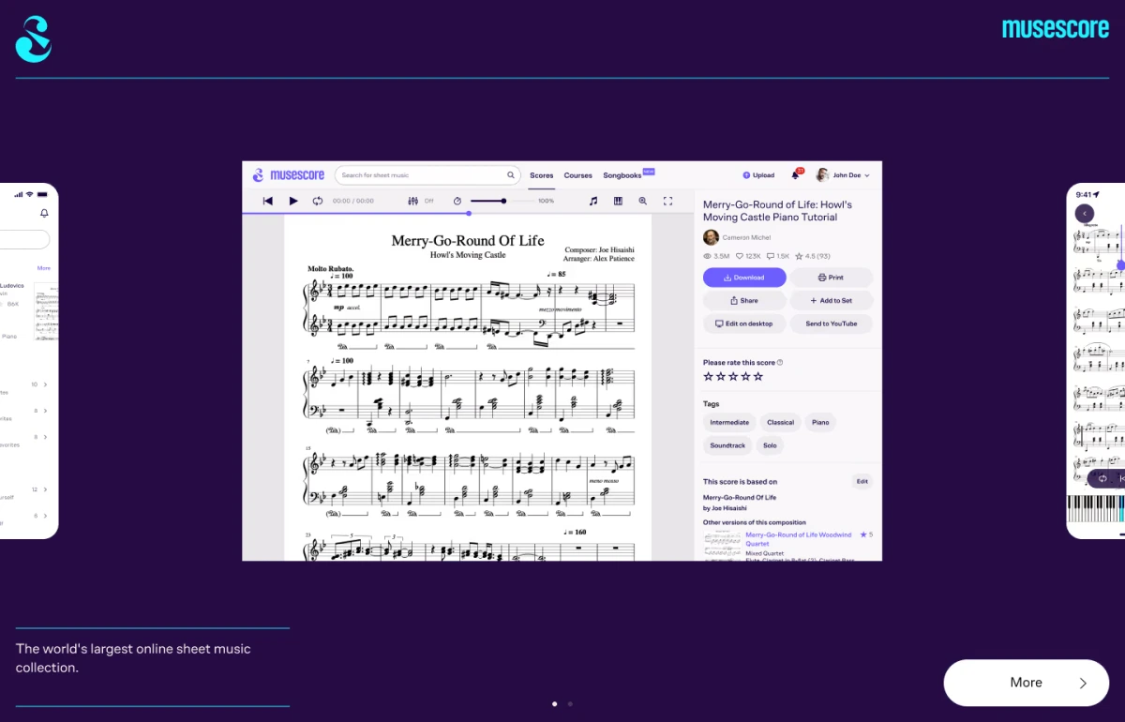The height and width of the screenshot is (722, 1125).
Task: Click Send to YouTube button
Action: [831, 323]
